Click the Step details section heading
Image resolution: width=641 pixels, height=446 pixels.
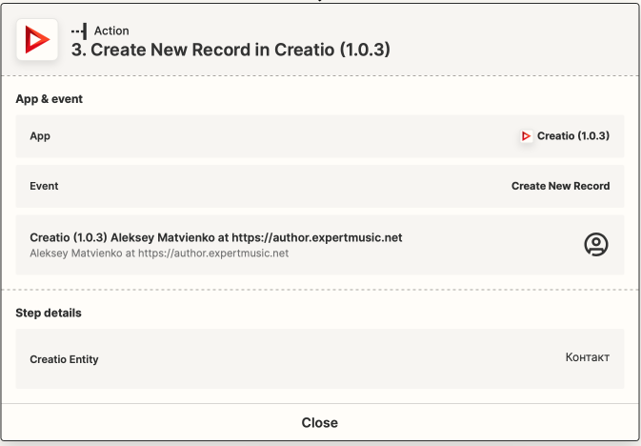tap(49, 313)
